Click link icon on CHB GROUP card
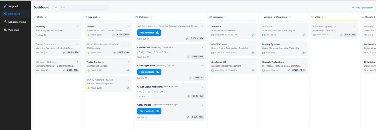The image size is (376, 130). [x=188, y=57]
